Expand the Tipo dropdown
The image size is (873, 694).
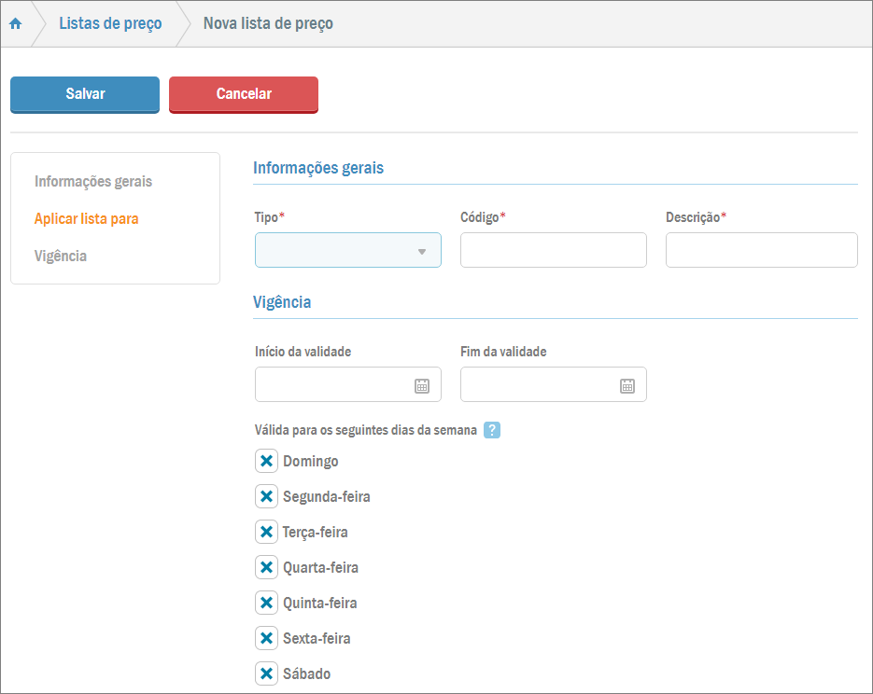(347, 251)
